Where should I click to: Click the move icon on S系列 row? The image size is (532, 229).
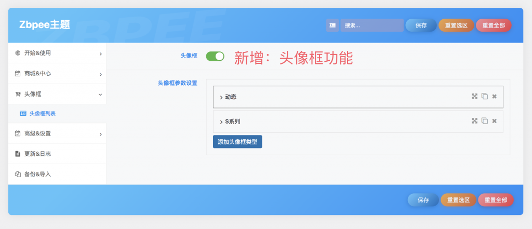point(474,121)
